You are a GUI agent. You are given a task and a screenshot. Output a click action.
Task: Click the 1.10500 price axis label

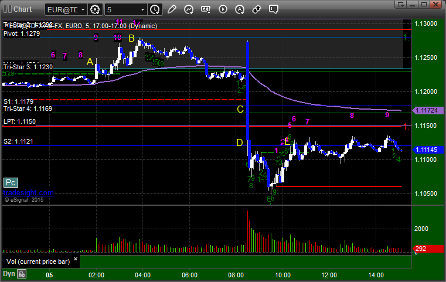(x=425, y=193)
